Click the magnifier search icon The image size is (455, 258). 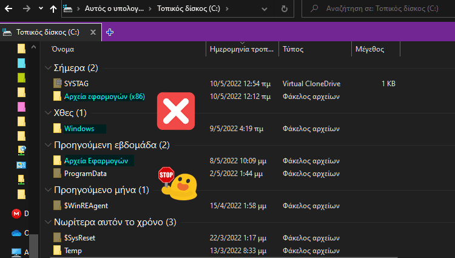[314, 8]
